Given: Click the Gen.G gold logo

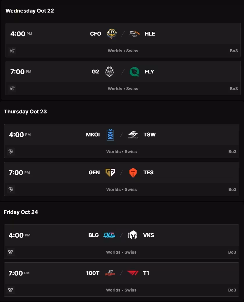Looking at the screenshot, I should point(110,173).
